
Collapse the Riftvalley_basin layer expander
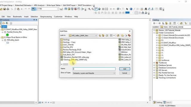[2, 40]
